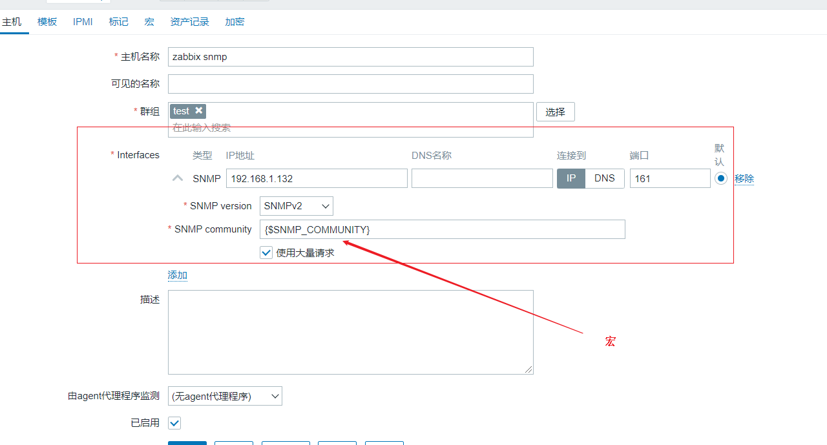Toggle the 使用大量请求 checkbox
Image resolution: width=827 pixels, height=445 pixels.
(266, 253)
